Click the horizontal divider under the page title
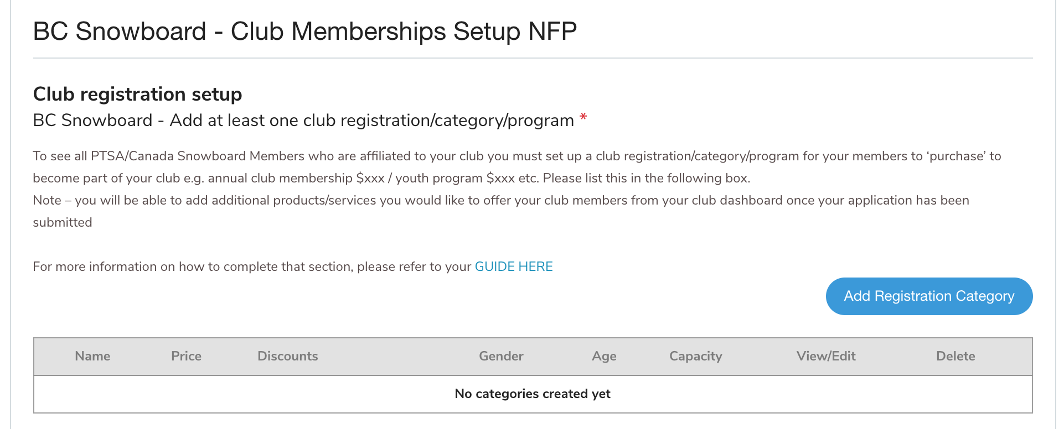 [x=532, y=58]
